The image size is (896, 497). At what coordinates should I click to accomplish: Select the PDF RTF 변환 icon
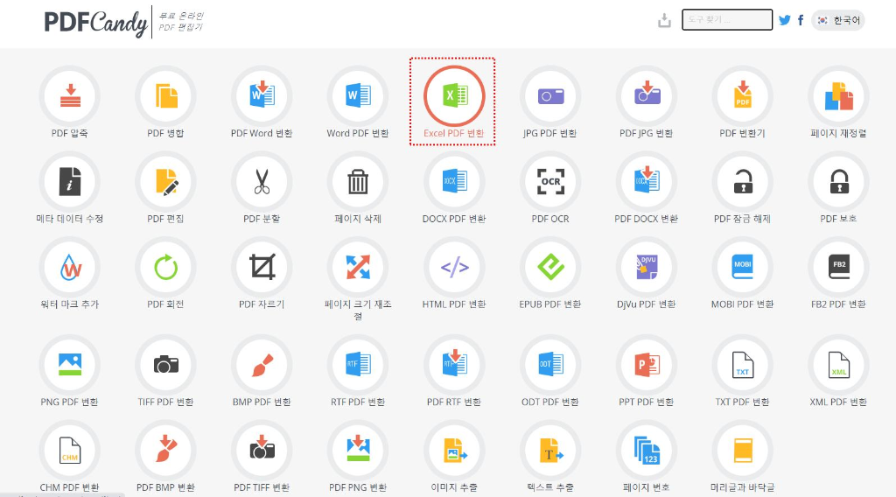454,365
